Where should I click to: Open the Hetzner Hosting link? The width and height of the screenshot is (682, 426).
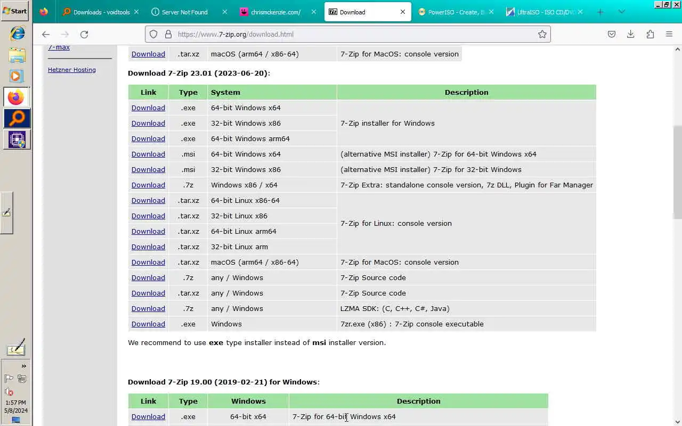(x=72, y=70)
